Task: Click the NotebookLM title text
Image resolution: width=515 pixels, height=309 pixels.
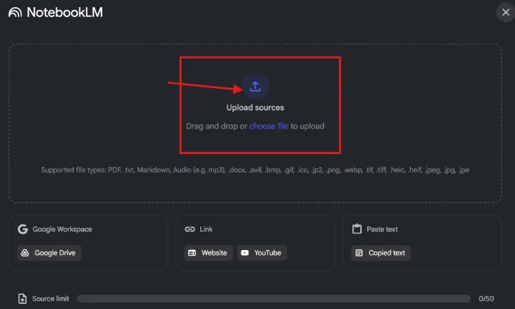Action: (x=65, y=13)
